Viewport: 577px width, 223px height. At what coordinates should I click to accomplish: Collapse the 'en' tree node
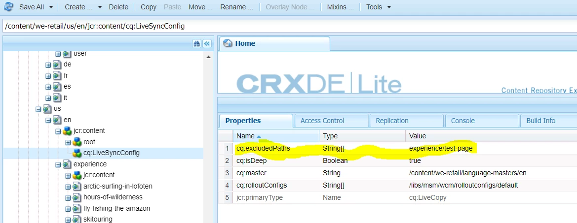48,120
